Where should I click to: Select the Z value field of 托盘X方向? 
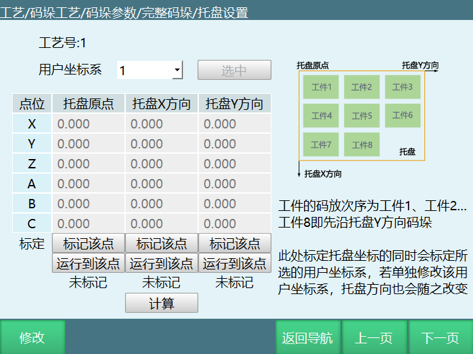(162, 164)
